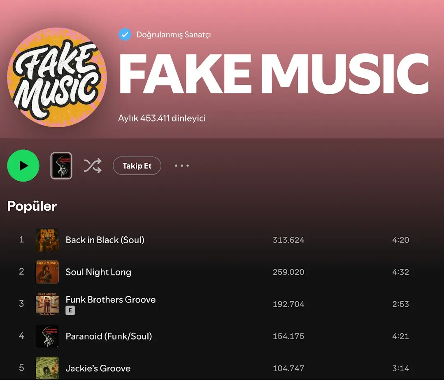The width and height of the screenshot is (444, 380).
Task: Select the Soul Night Long track title
Action: [98, 272]
